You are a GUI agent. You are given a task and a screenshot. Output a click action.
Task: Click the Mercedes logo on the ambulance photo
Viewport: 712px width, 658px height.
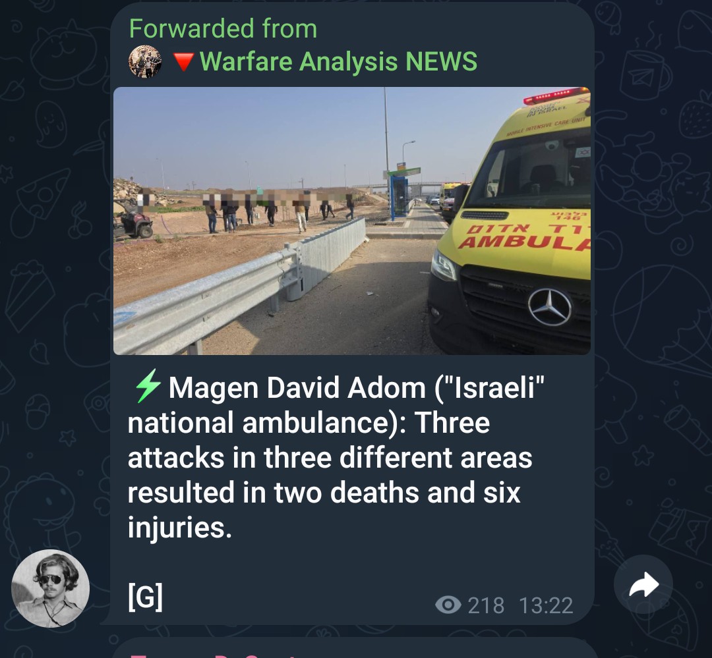click(549, 306)
